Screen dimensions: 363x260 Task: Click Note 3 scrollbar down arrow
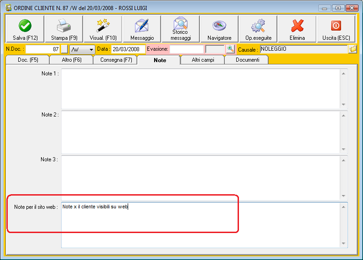pyautogui.click(x=343, y=196)
